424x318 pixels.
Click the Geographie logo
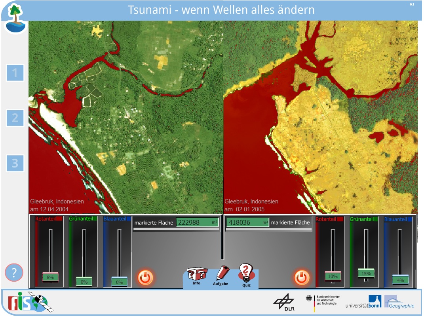click(399, 302)
